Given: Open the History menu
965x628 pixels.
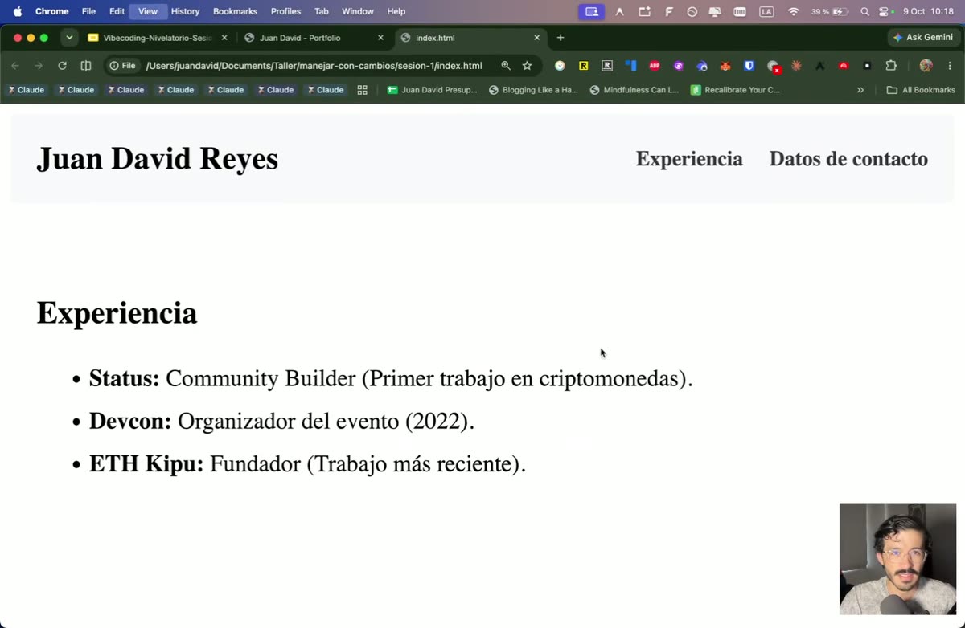Looking at the screenshot, I should coord(186,11).
